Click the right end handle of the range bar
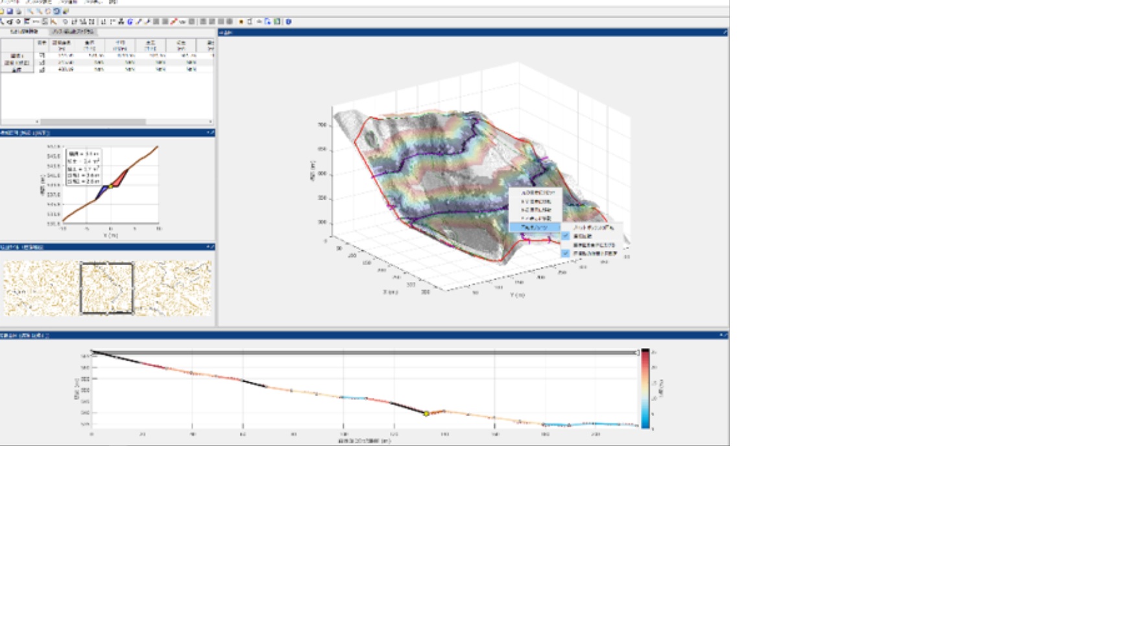 pos(638,353)
